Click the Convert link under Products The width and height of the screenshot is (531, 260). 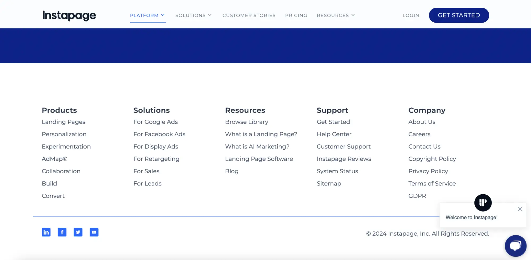point(53,196)
